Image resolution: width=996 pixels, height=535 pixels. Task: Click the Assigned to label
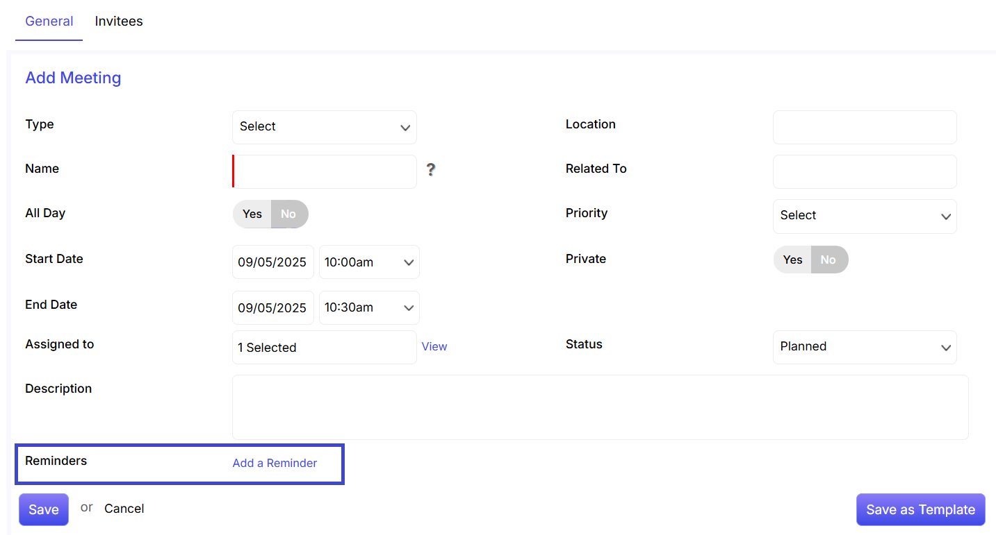pos(60,344)
